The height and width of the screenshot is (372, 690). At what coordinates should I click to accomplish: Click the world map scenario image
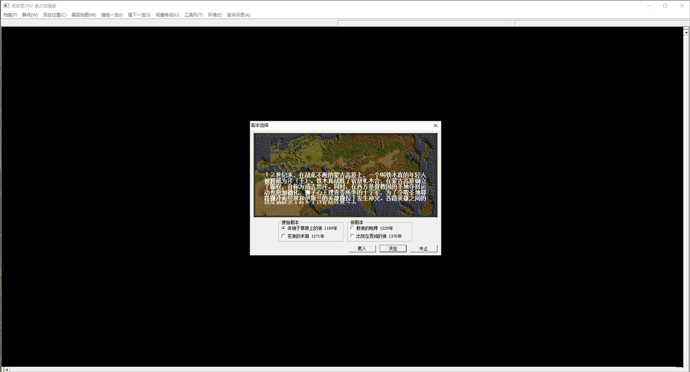(x=346, y=175)
